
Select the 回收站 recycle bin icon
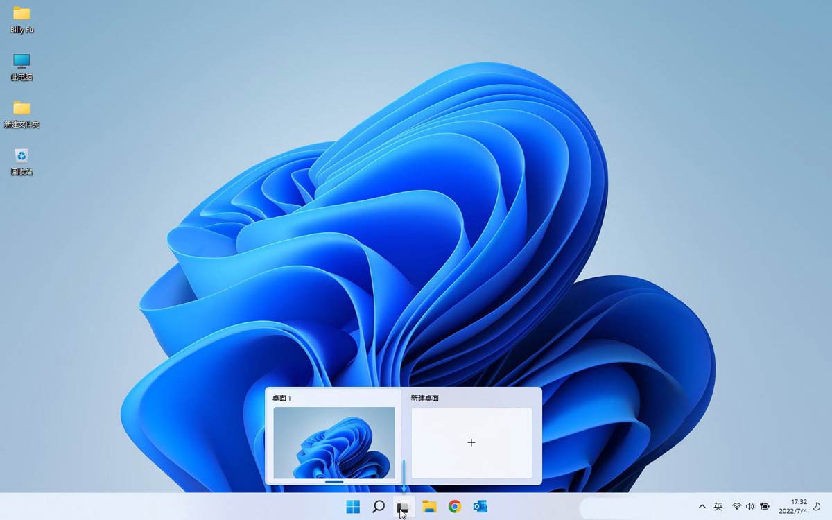(21, 156)
